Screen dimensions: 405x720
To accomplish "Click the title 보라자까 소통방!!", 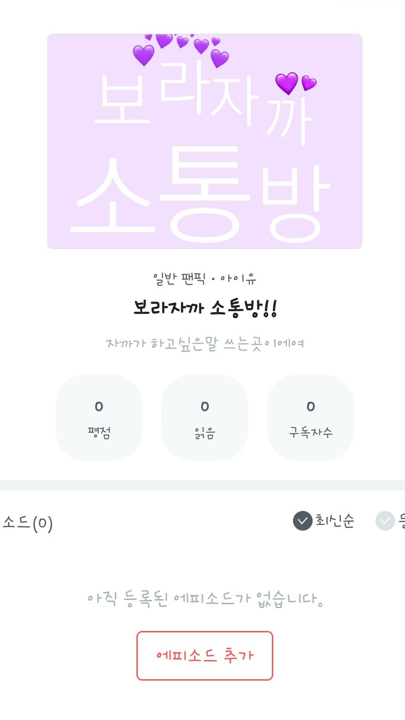I will click(205, 308).
